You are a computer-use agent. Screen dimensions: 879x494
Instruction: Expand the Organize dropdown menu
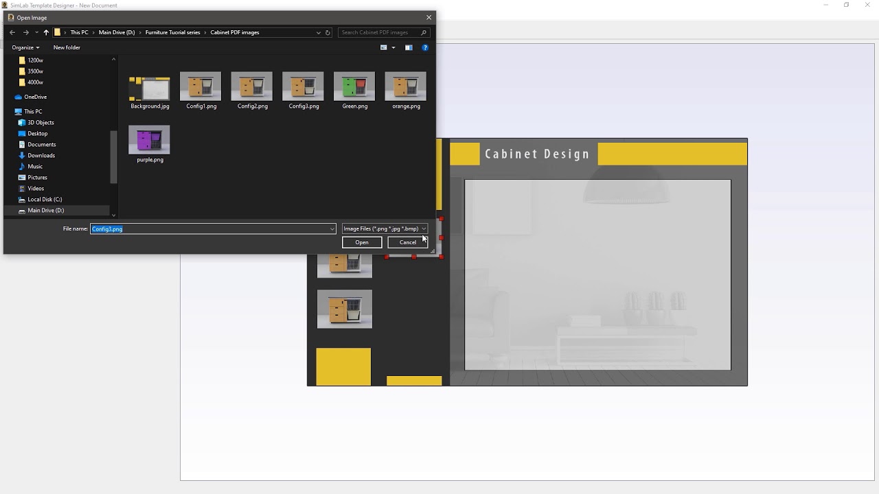[25, 47]
